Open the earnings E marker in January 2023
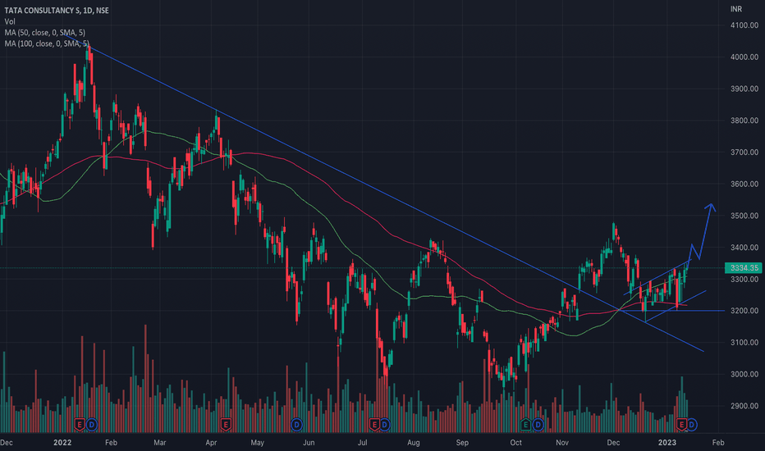The width and height of the screenshot is (765, 451). [x=681, y=425]
